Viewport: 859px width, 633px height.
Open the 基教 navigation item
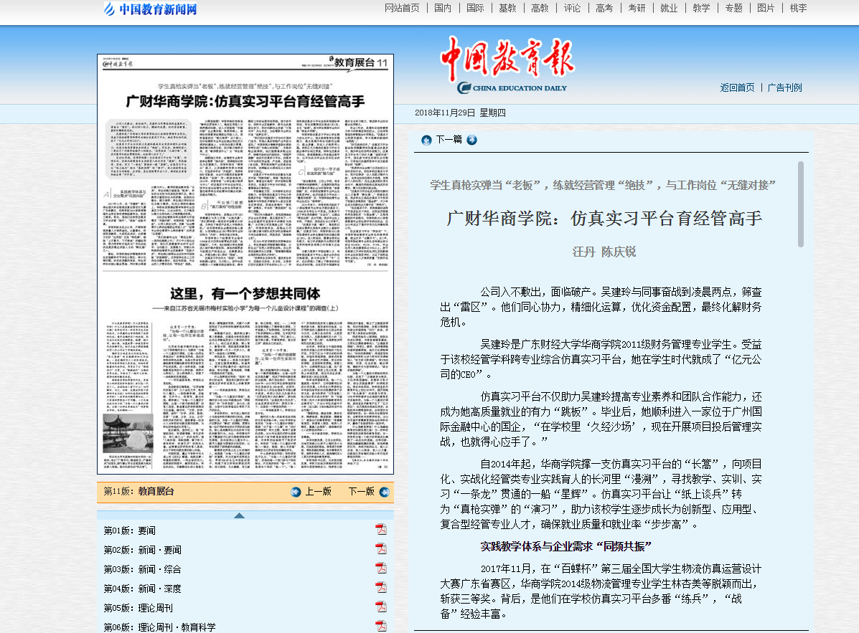507,8
